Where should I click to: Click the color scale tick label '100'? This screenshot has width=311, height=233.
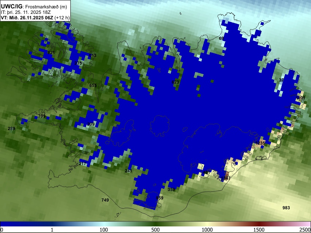[x=104, y=230]
